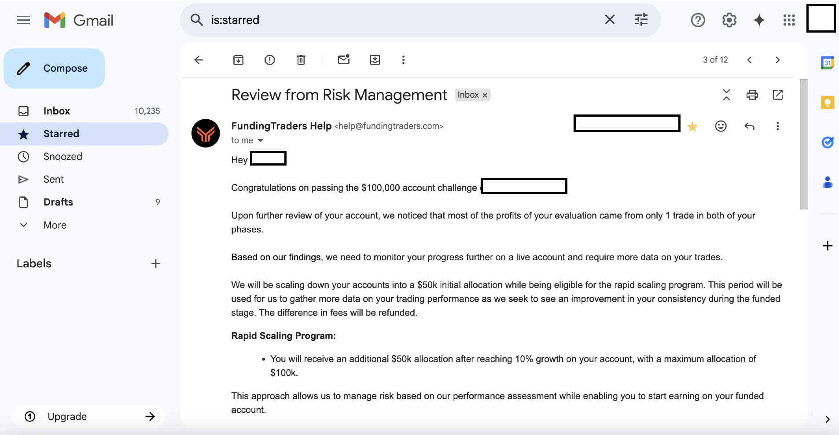Open the email in a new window

(x=778, y=95)
